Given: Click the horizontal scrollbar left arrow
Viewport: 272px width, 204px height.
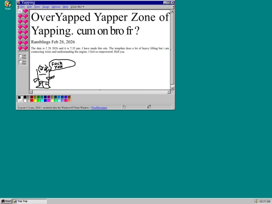Looking at the screenshot, I should click(x=31, y=92).
